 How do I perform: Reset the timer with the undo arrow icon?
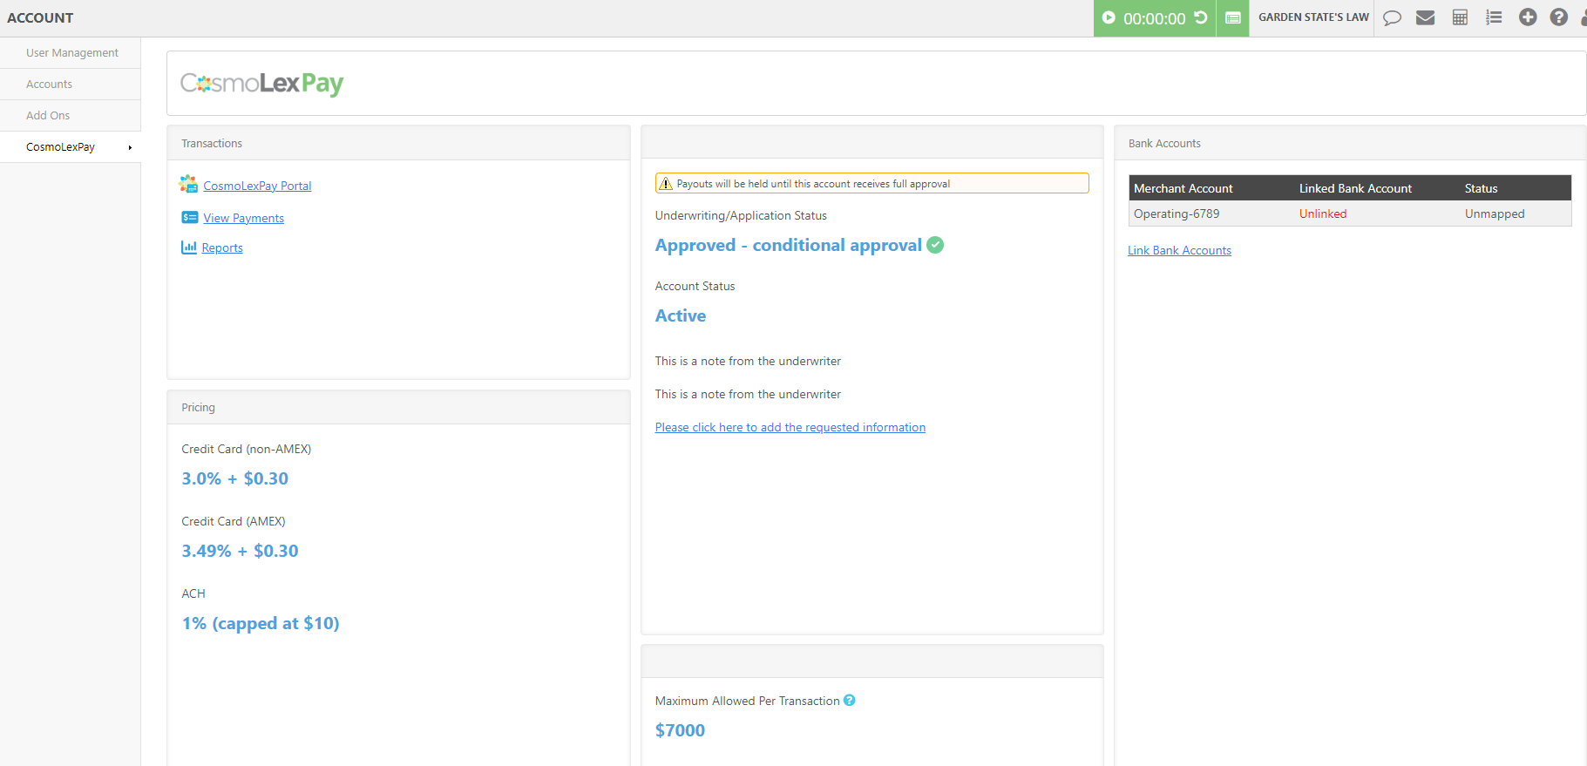pyautogui.click(x=1201, y=17)
